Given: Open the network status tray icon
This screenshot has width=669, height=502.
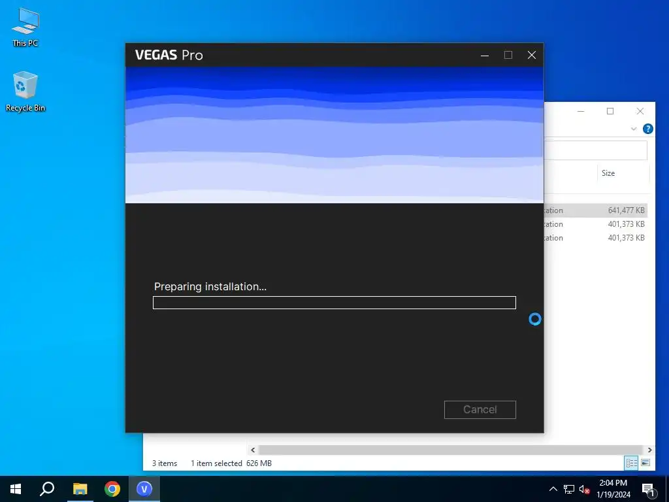Looking at the screenshot, I should [569, 489].
